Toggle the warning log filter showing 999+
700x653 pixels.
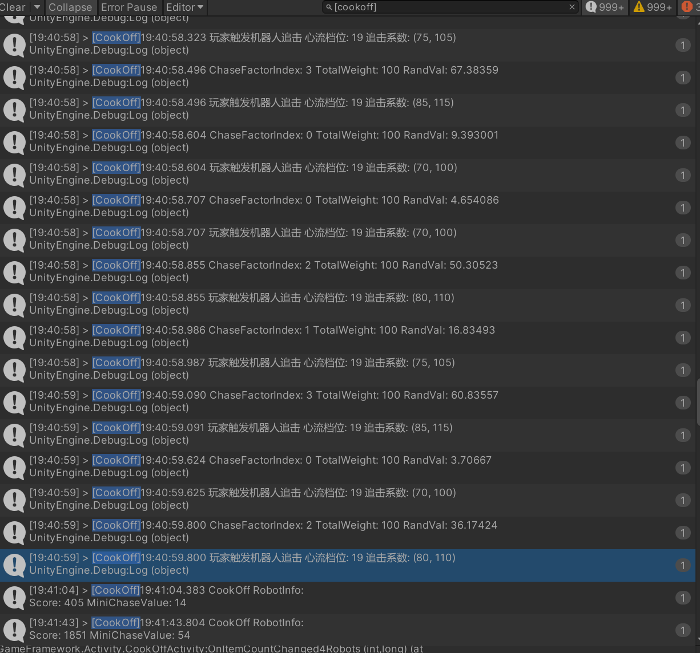(x=653, y=7)
